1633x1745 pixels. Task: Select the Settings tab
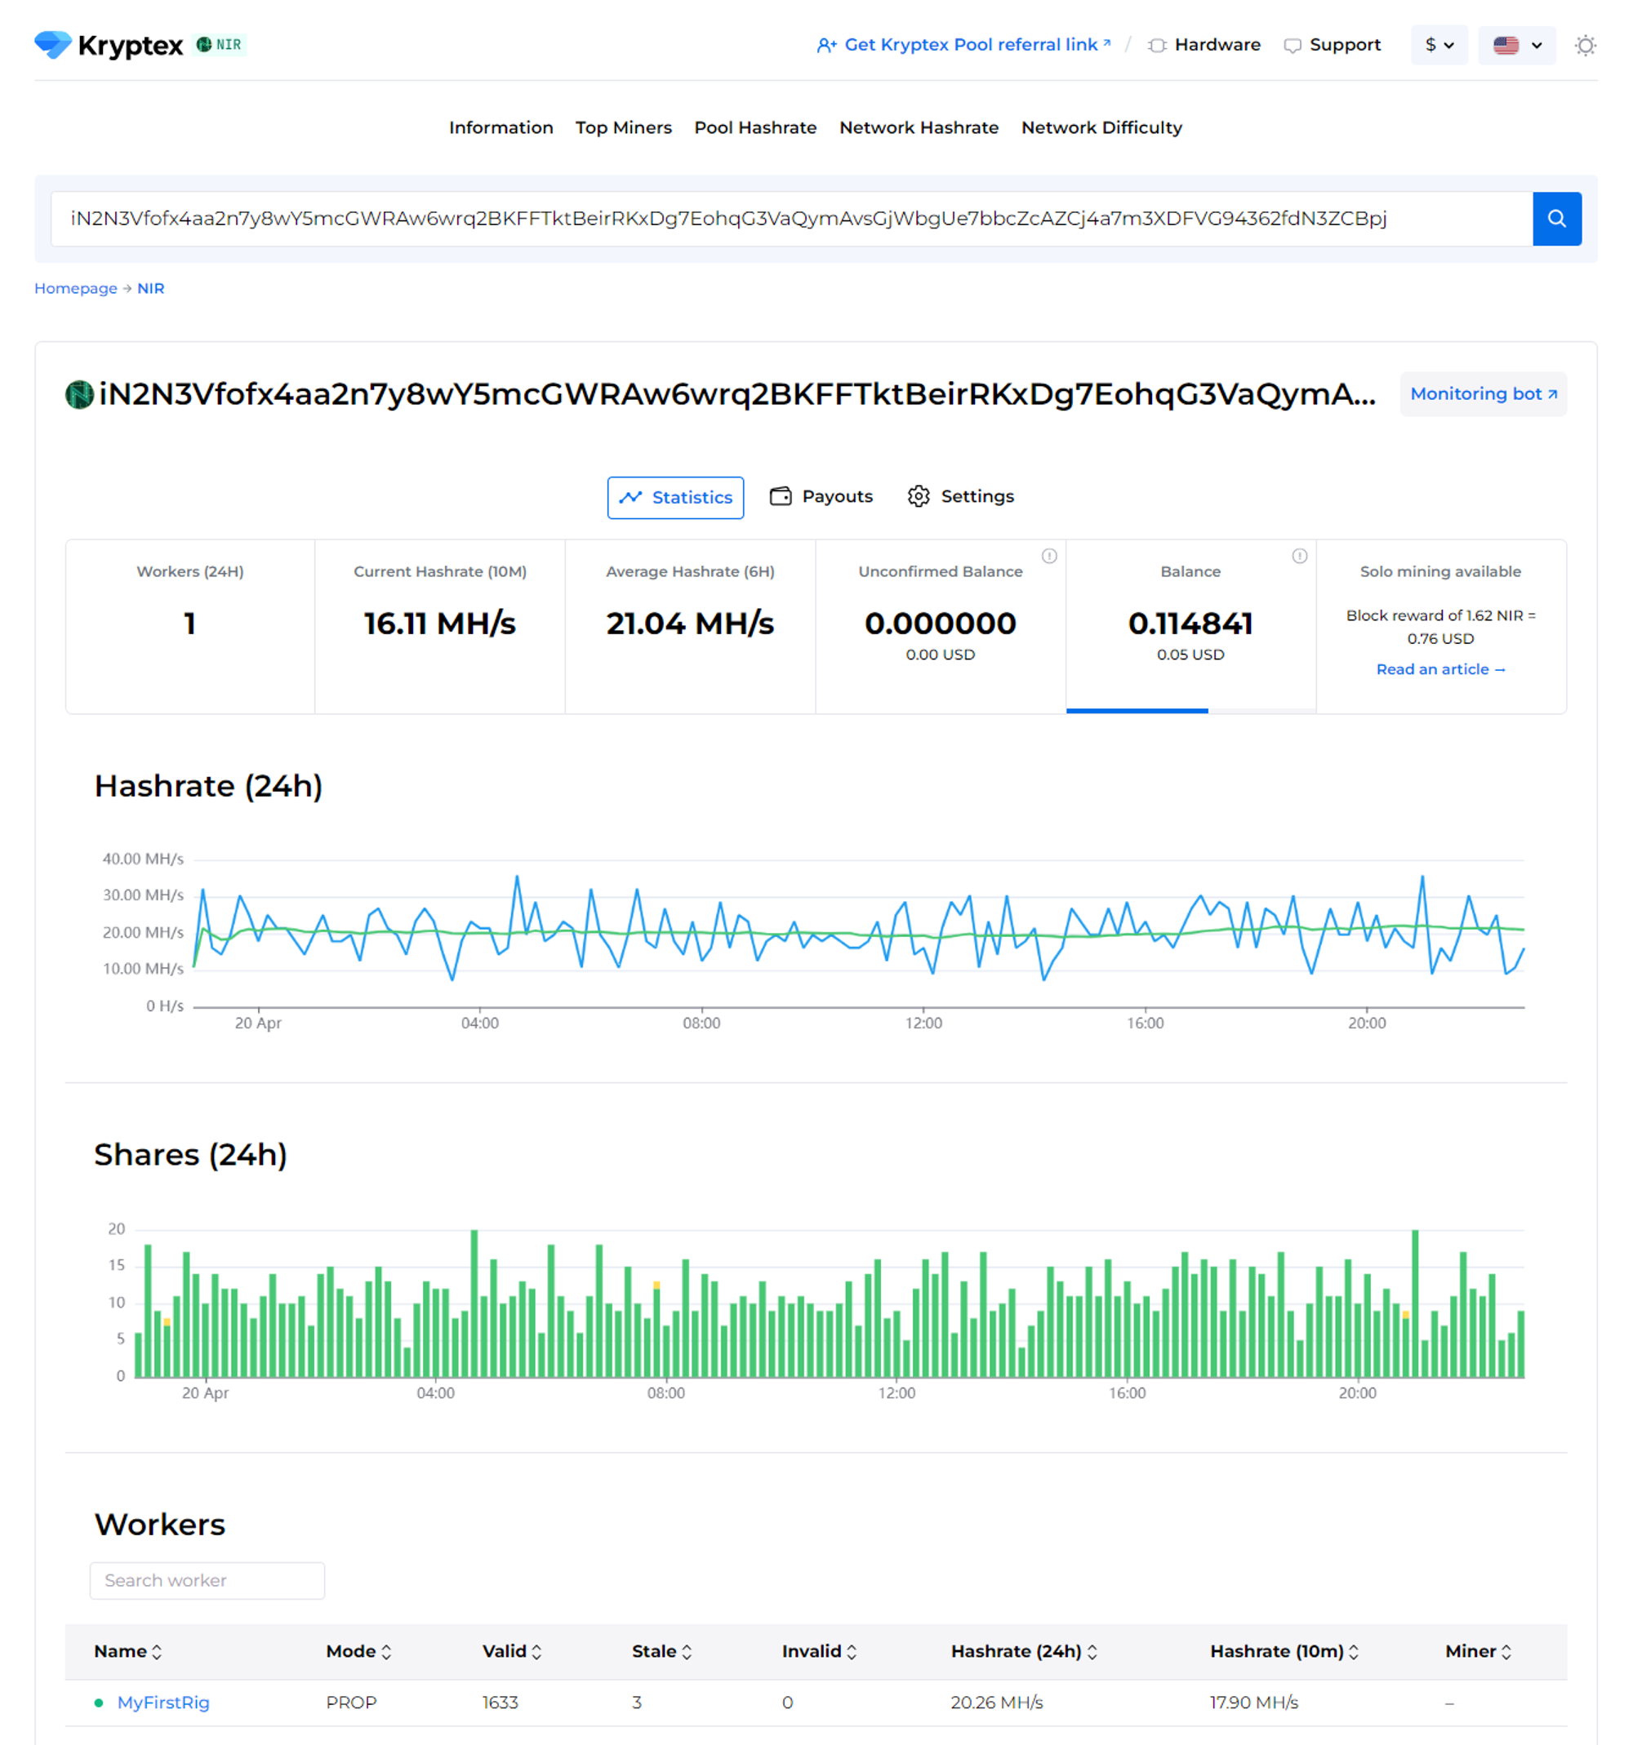(x=960, y=496)
